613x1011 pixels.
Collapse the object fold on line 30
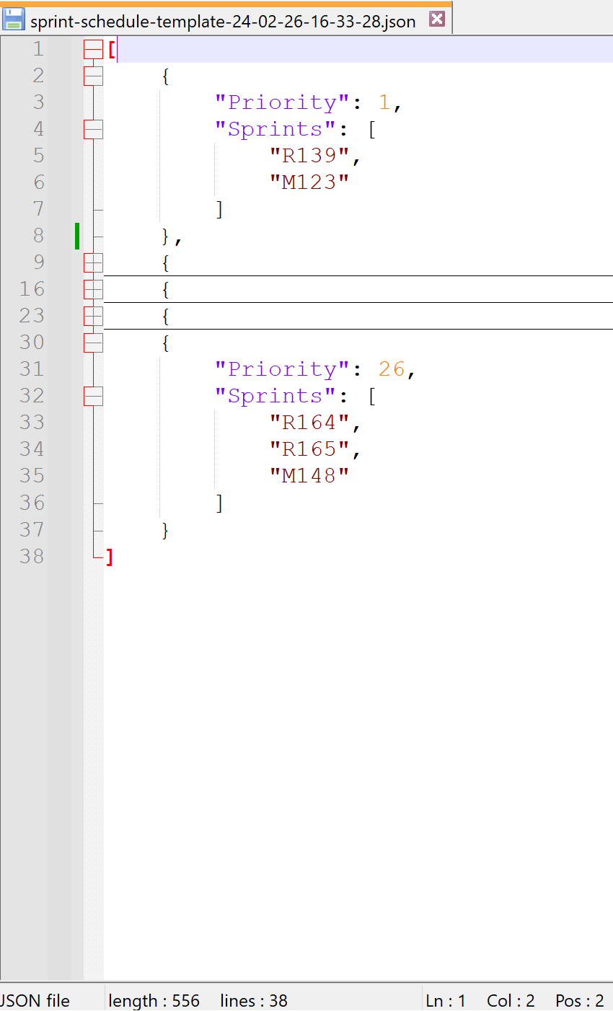coord(94,343)
